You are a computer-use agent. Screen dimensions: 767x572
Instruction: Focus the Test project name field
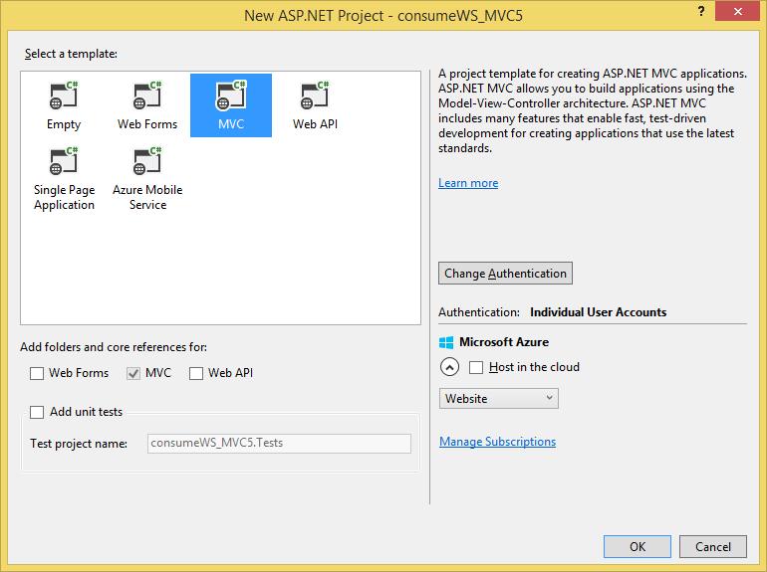coord(279,444)
